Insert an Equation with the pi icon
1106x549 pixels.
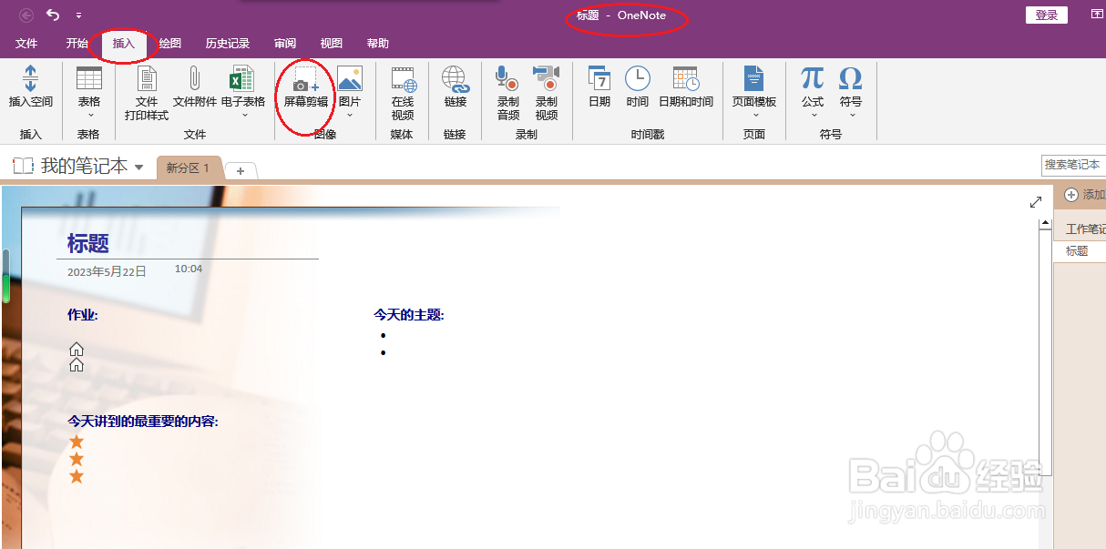coord(812,78)
